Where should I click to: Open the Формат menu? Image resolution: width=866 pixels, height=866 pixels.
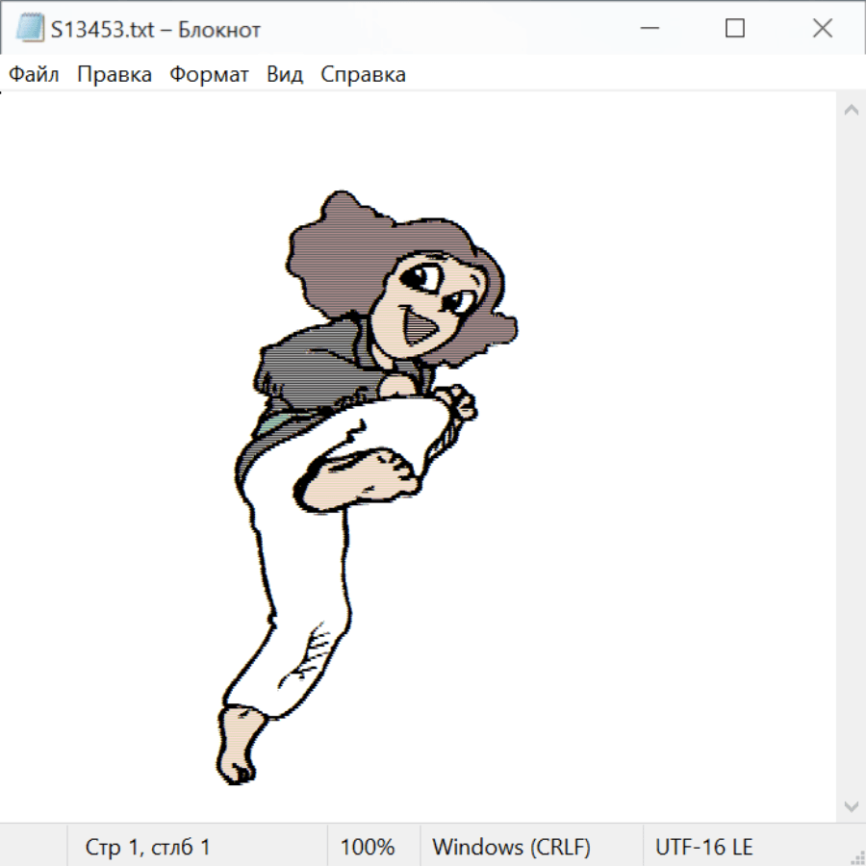[x=209, y=75]
